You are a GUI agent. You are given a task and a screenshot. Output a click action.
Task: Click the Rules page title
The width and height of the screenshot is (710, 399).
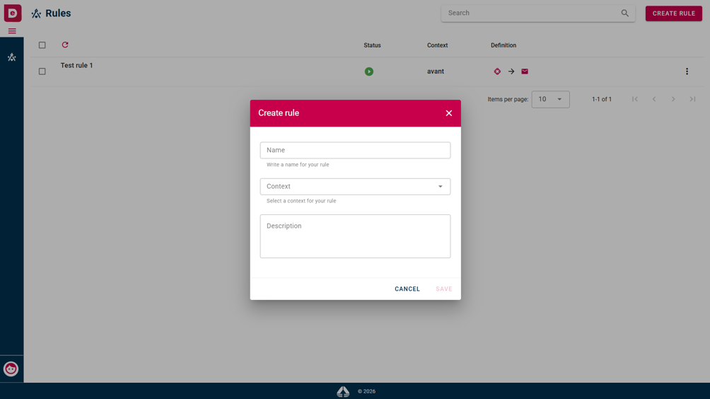(x=58, y=13)
